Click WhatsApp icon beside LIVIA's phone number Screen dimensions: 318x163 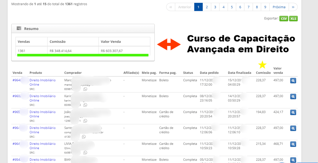point(85,152)
